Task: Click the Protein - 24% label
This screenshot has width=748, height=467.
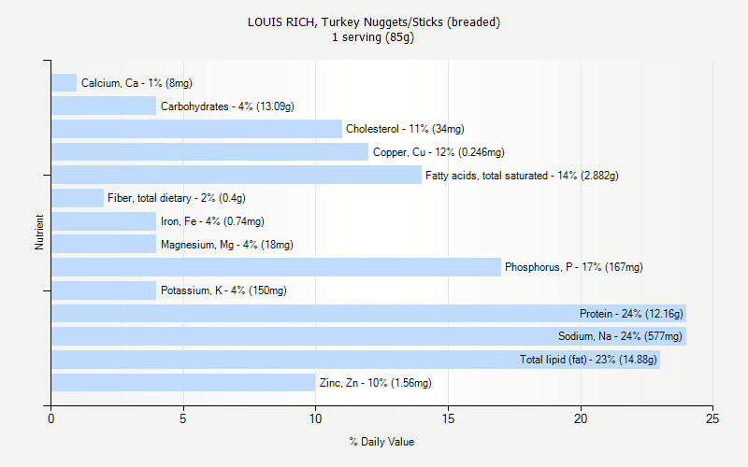Action: coord(631,314)
